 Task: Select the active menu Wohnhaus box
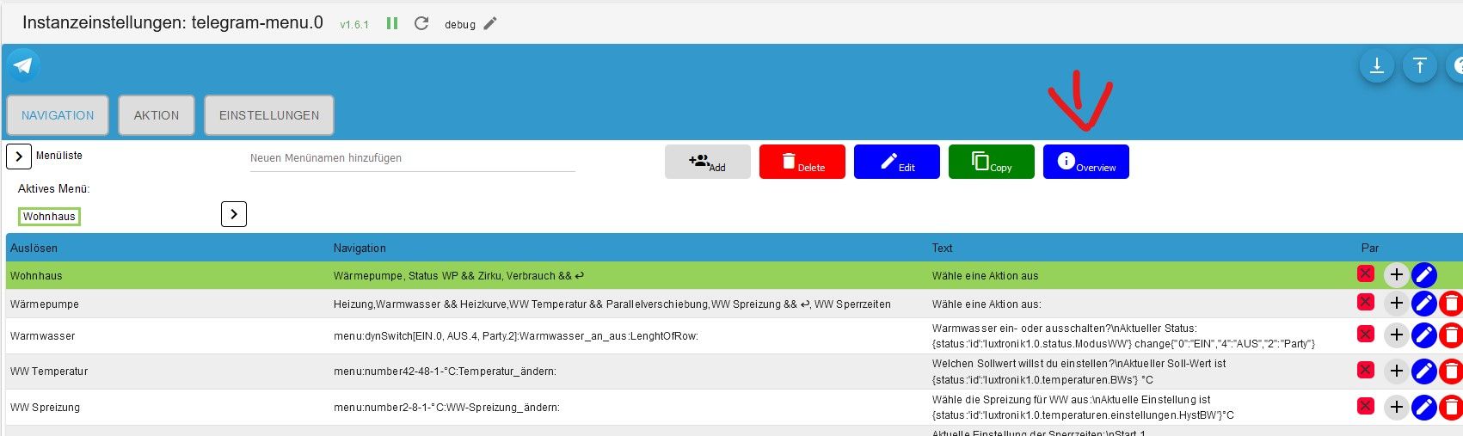click(50, 217)
